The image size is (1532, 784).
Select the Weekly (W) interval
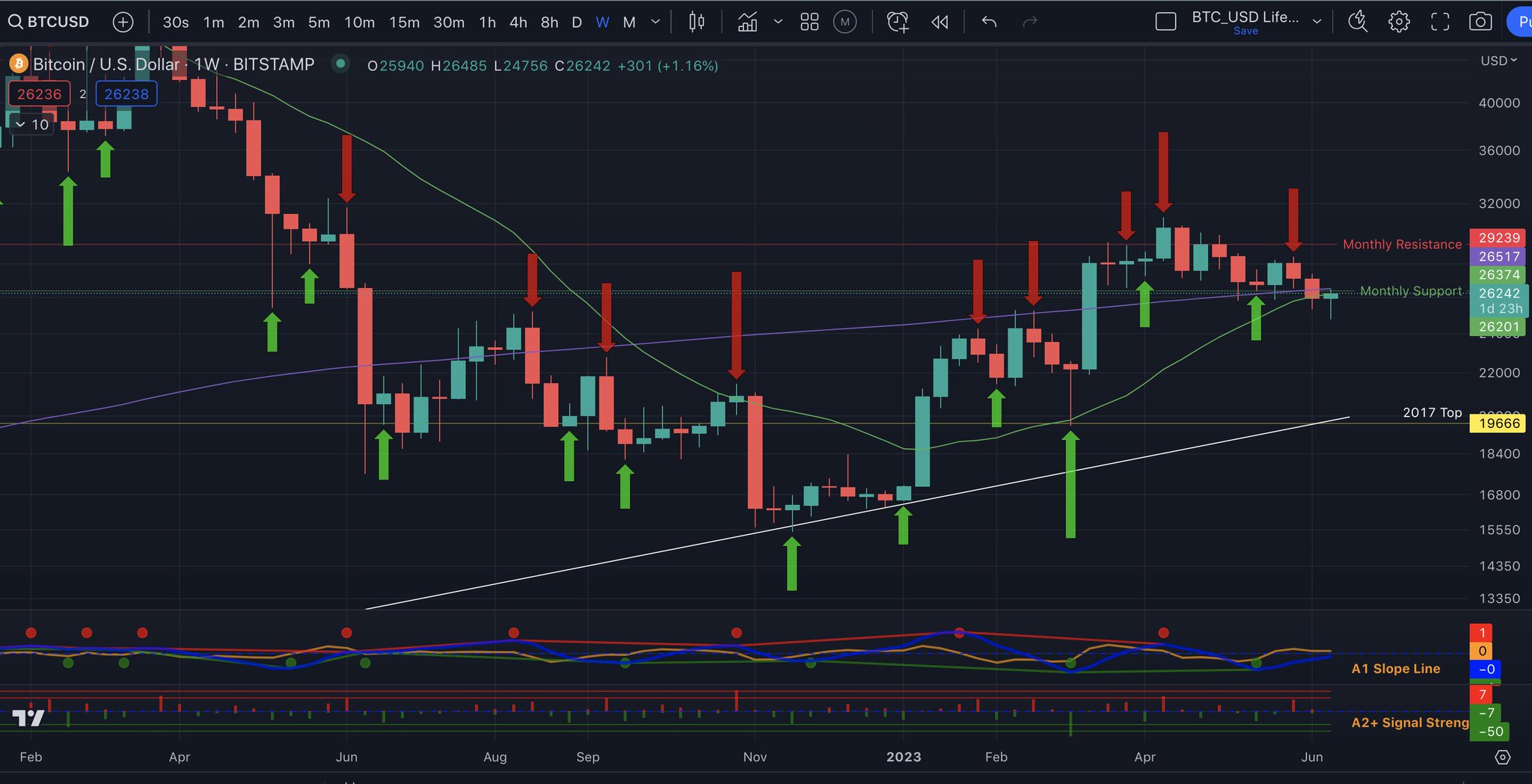coord(602,22)
